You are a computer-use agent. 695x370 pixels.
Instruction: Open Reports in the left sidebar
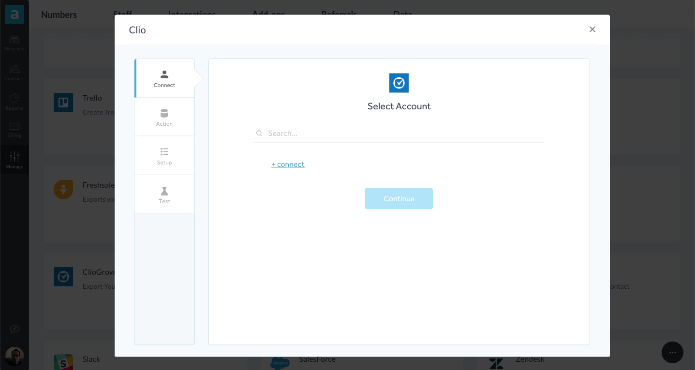pyautogui.click(x=15, y=102)
